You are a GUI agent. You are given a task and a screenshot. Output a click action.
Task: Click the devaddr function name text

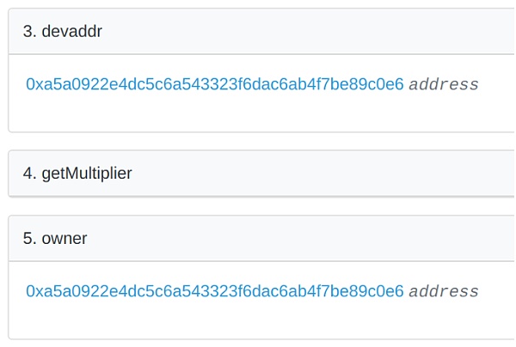(72, 32)
